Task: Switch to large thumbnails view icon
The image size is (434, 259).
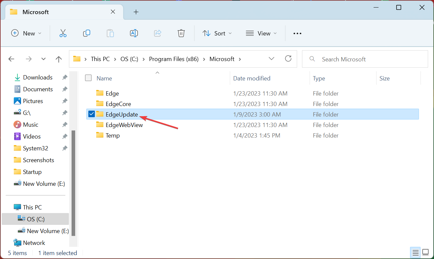Action: pos(425,252)
